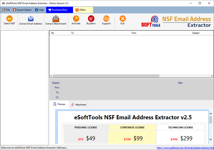Click the TECHNICIAN LICENSE heading
This screenshot has width=214, height=150.
pyautogui.click(x=181, y=127)
